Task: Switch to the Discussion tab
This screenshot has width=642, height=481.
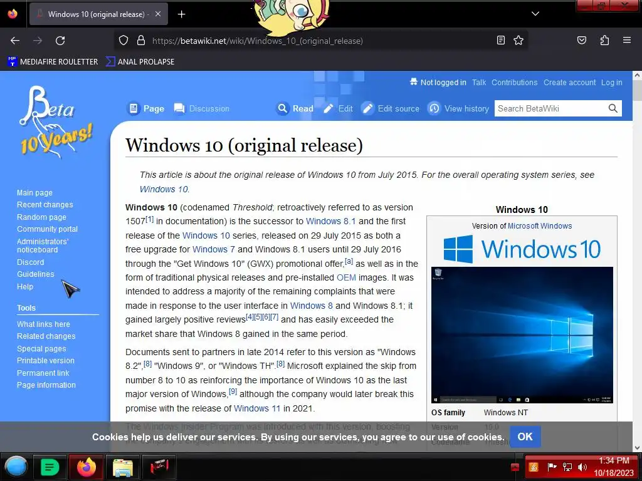Action: (201, 108)
